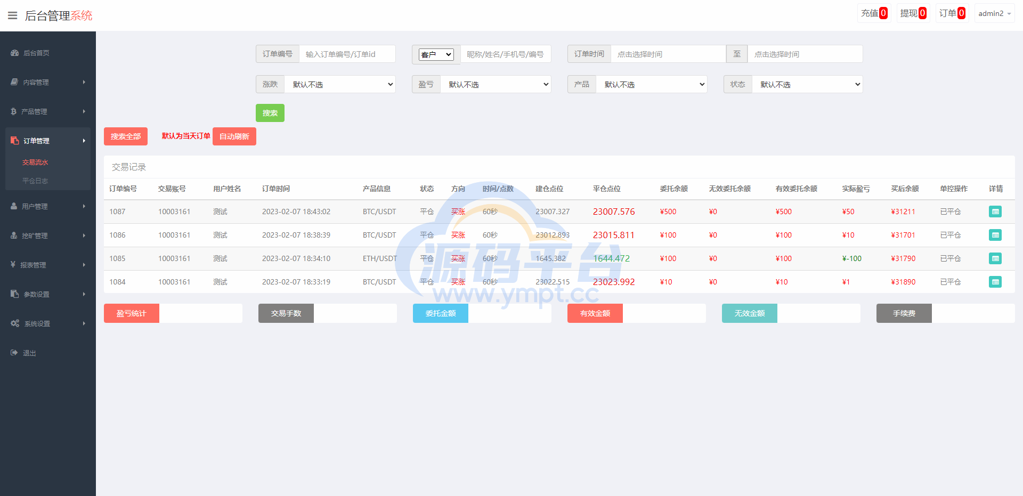Screen dimensions: 1023x496
Task: Open the 盈亏 dropdown selector
Action: click(496, 84)
